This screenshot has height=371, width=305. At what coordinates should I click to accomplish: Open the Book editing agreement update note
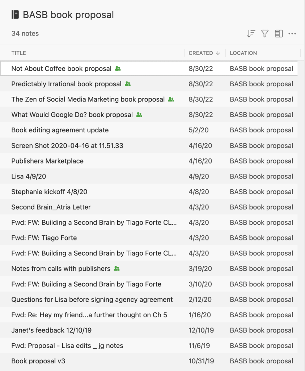tap(60, 130)
